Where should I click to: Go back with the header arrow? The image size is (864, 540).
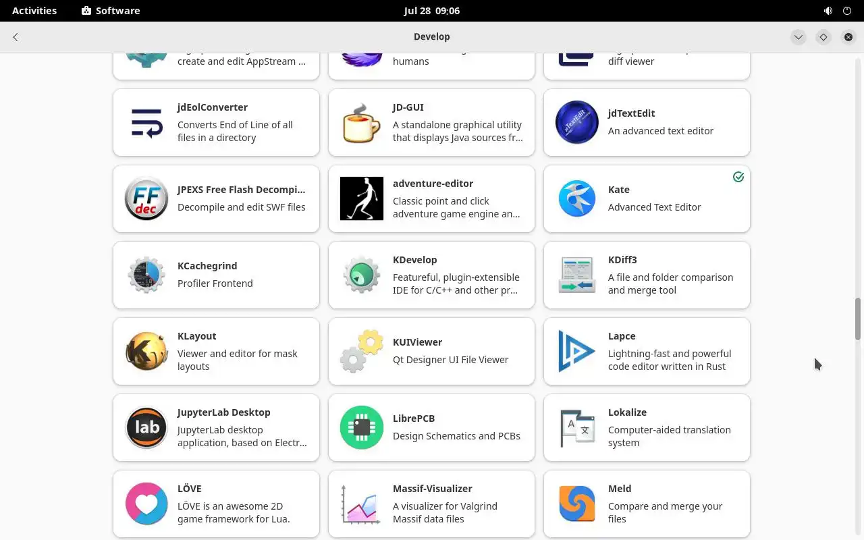[x=16, y=37]
